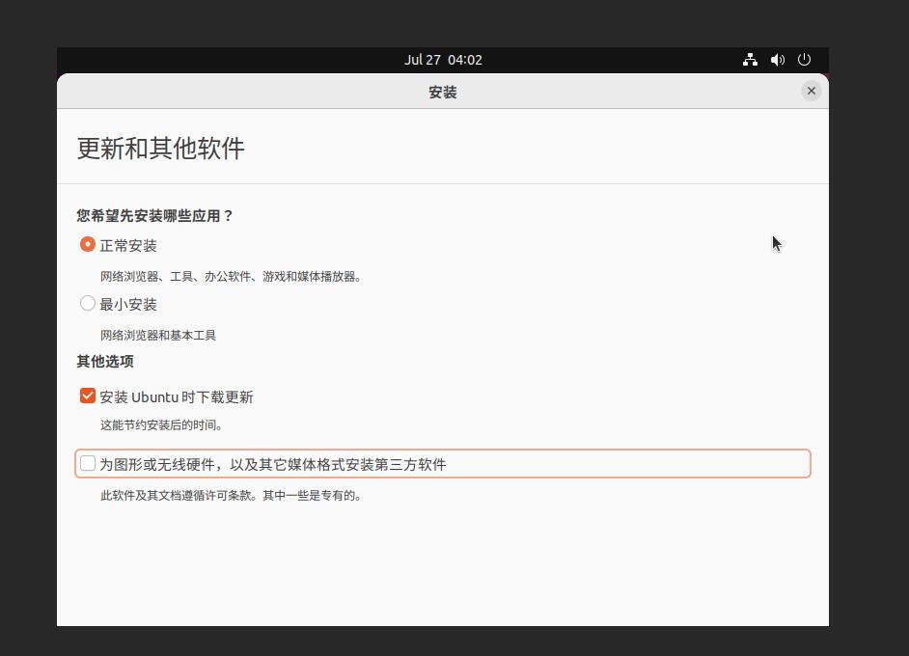Enable third-party software 为图形或无线硬件 checkbox
Image resolution: width=909 pixels, height=656 pixels.
[x=88, y=464]
